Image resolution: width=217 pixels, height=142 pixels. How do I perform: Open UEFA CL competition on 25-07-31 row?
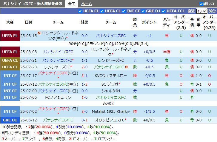(10, 61)
